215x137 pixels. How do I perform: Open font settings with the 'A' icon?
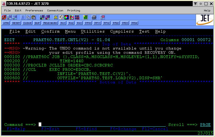[x=56, y=17]
